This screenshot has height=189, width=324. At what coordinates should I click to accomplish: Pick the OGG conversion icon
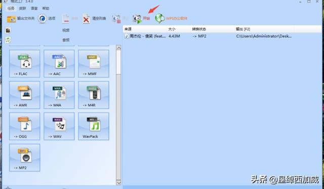tap(25, 126)
